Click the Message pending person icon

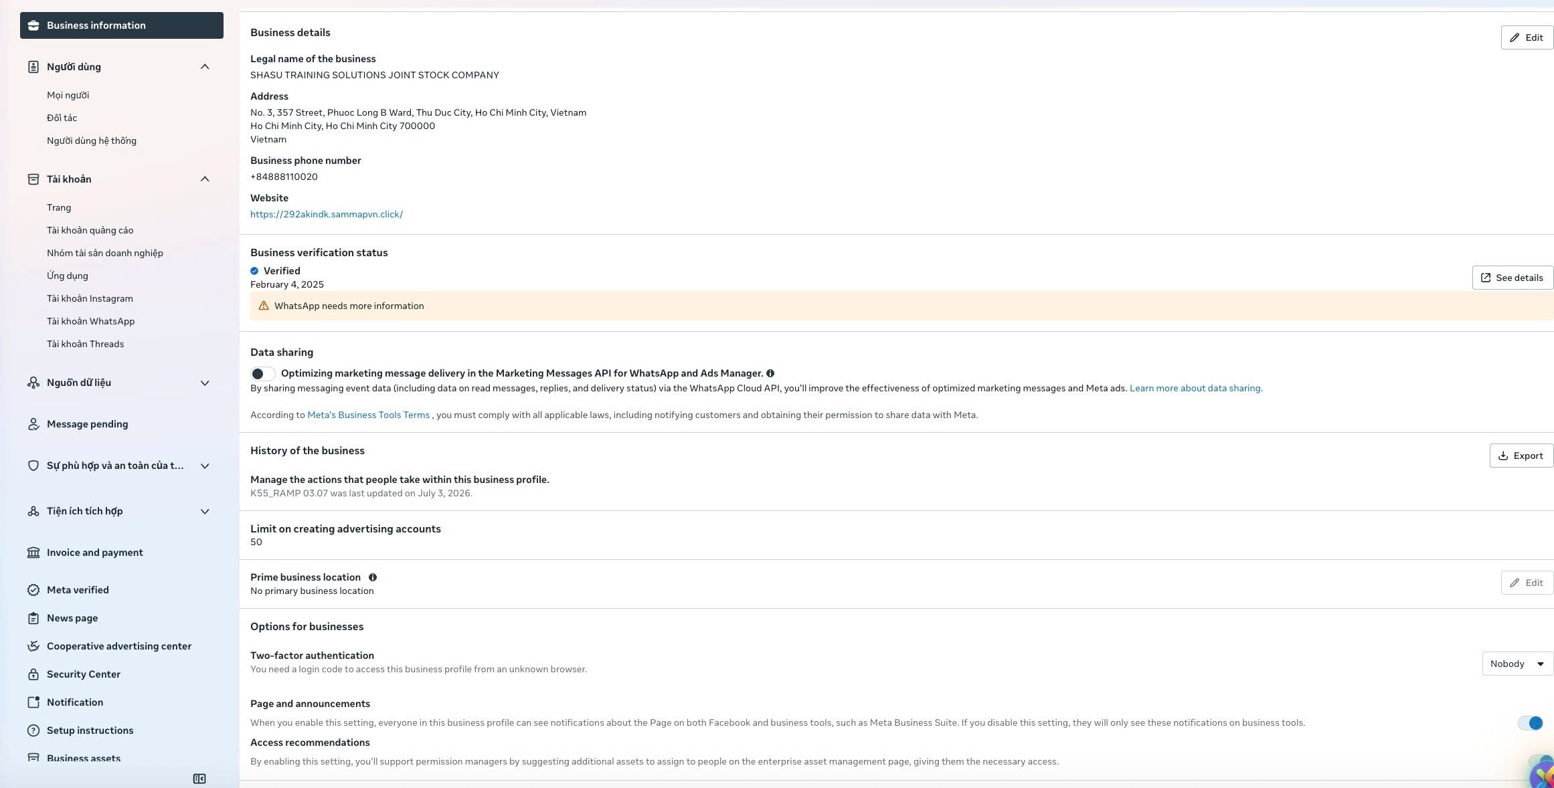(33, 424)
